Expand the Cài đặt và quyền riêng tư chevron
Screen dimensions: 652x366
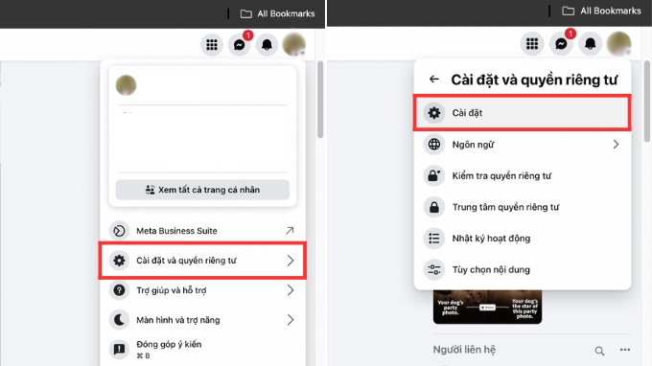[x=291, y=261]
